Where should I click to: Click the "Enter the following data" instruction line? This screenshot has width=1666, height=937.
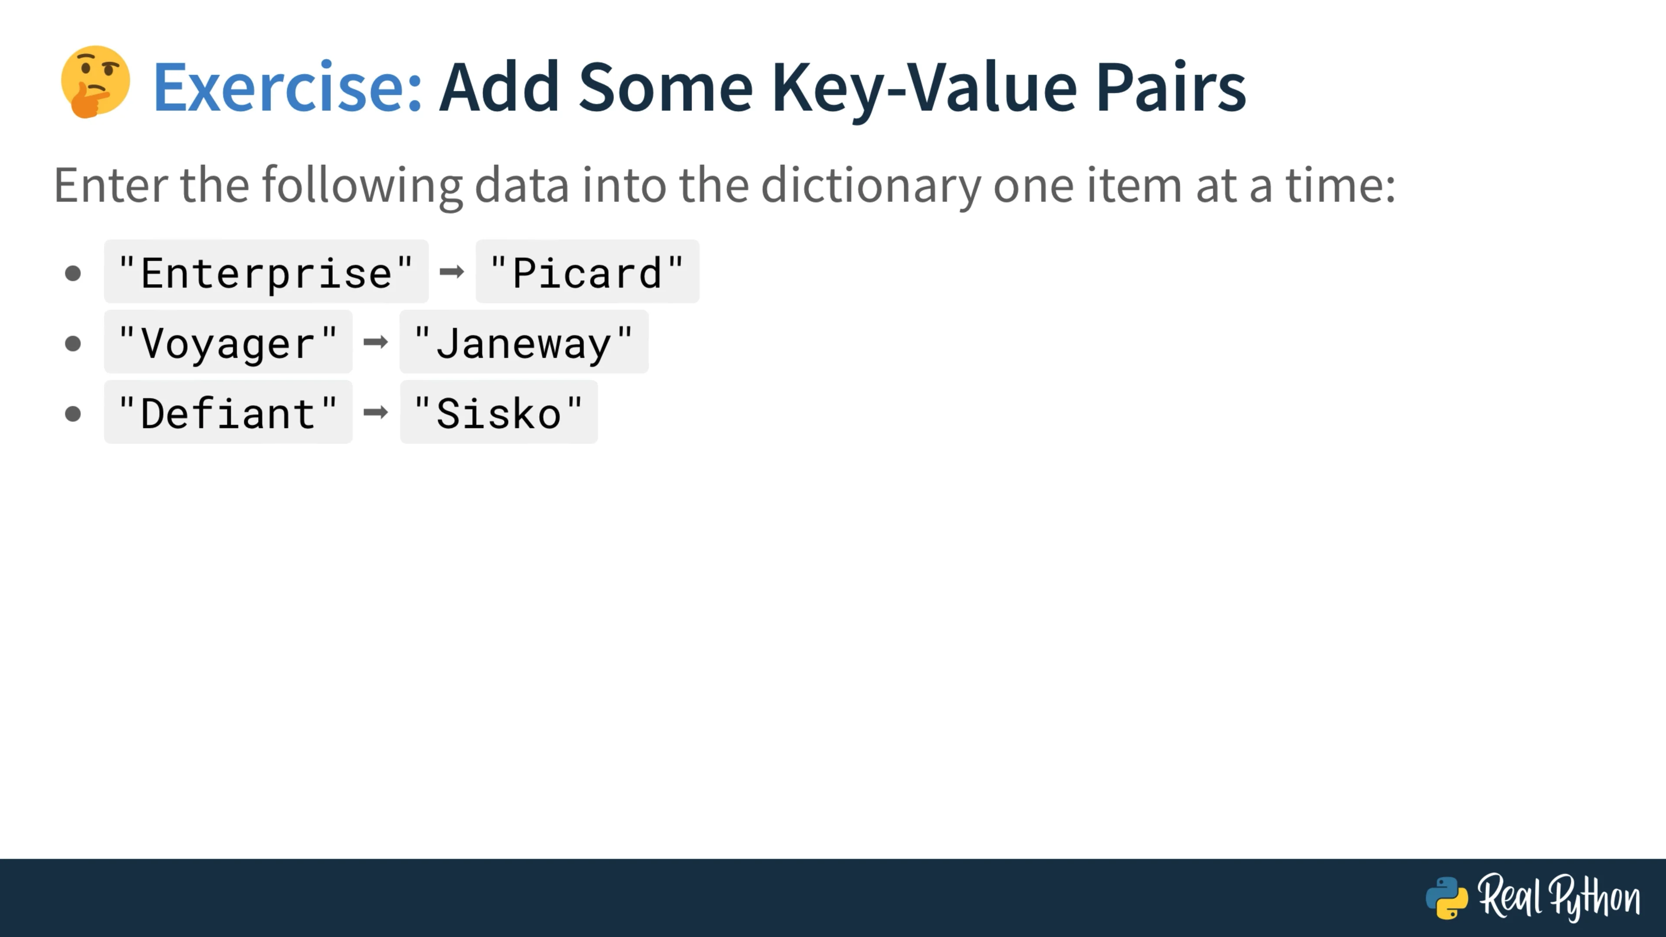724,186
